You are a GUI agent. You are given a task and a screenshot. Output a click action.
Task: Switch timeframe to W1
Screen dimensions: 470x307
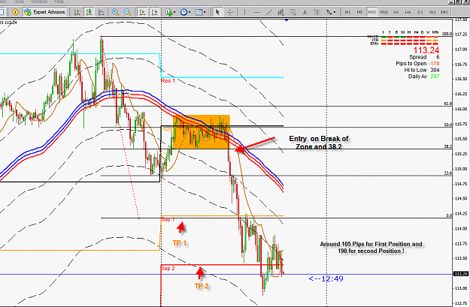tap(432, 12)
